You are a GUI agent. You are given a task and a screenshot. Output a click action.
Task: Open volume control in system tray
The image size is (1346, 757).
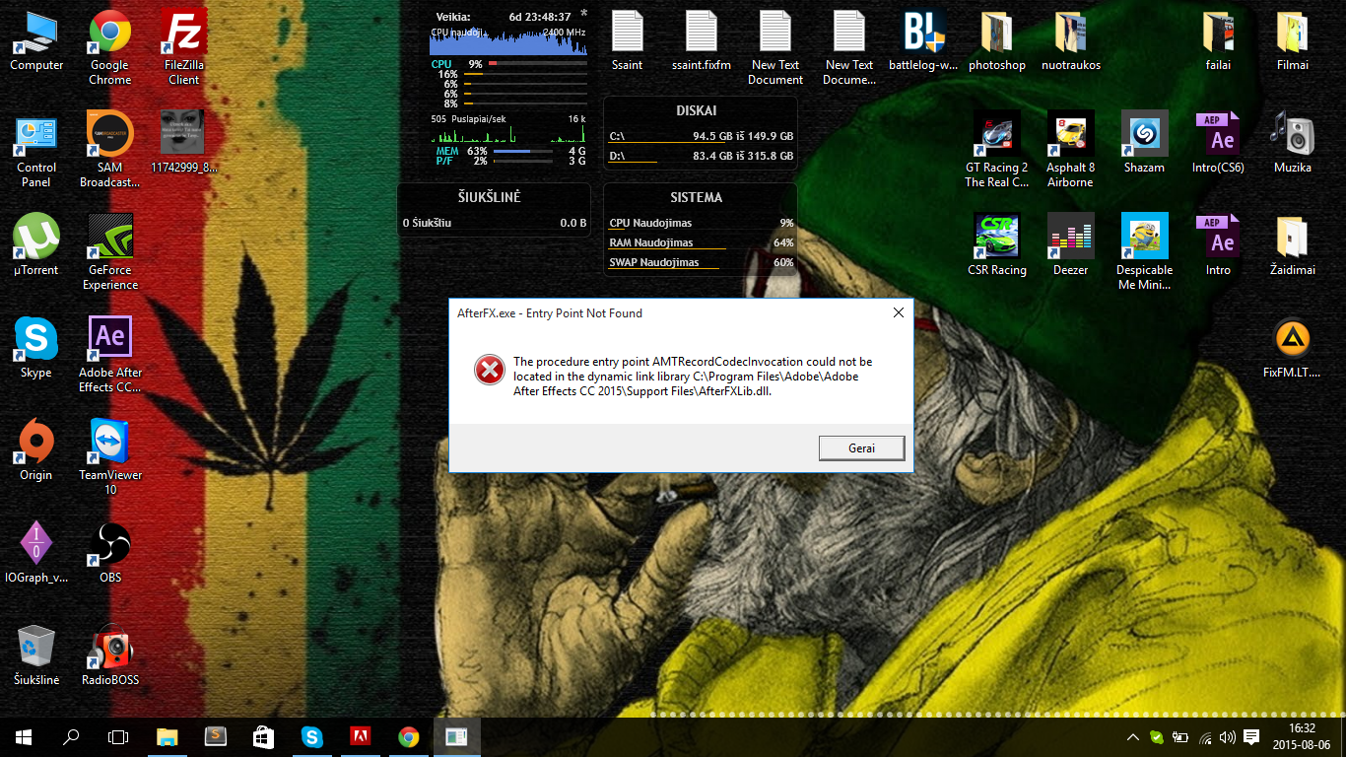coord(1227,737)
